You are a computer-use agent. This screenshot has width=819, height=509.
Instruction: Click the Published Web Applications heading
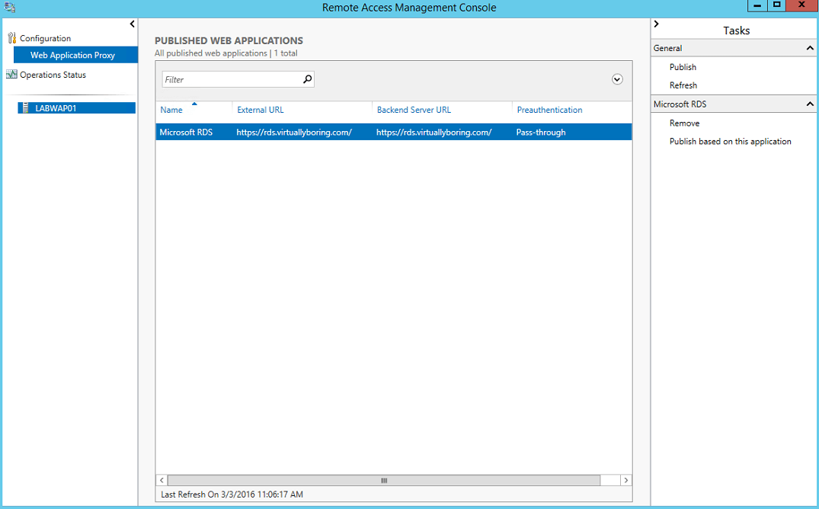coord(229,40)
